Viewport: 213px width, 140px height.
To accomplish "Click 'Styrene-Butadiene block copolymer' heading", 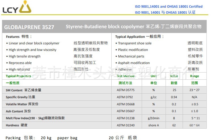I will coord(105,26).
